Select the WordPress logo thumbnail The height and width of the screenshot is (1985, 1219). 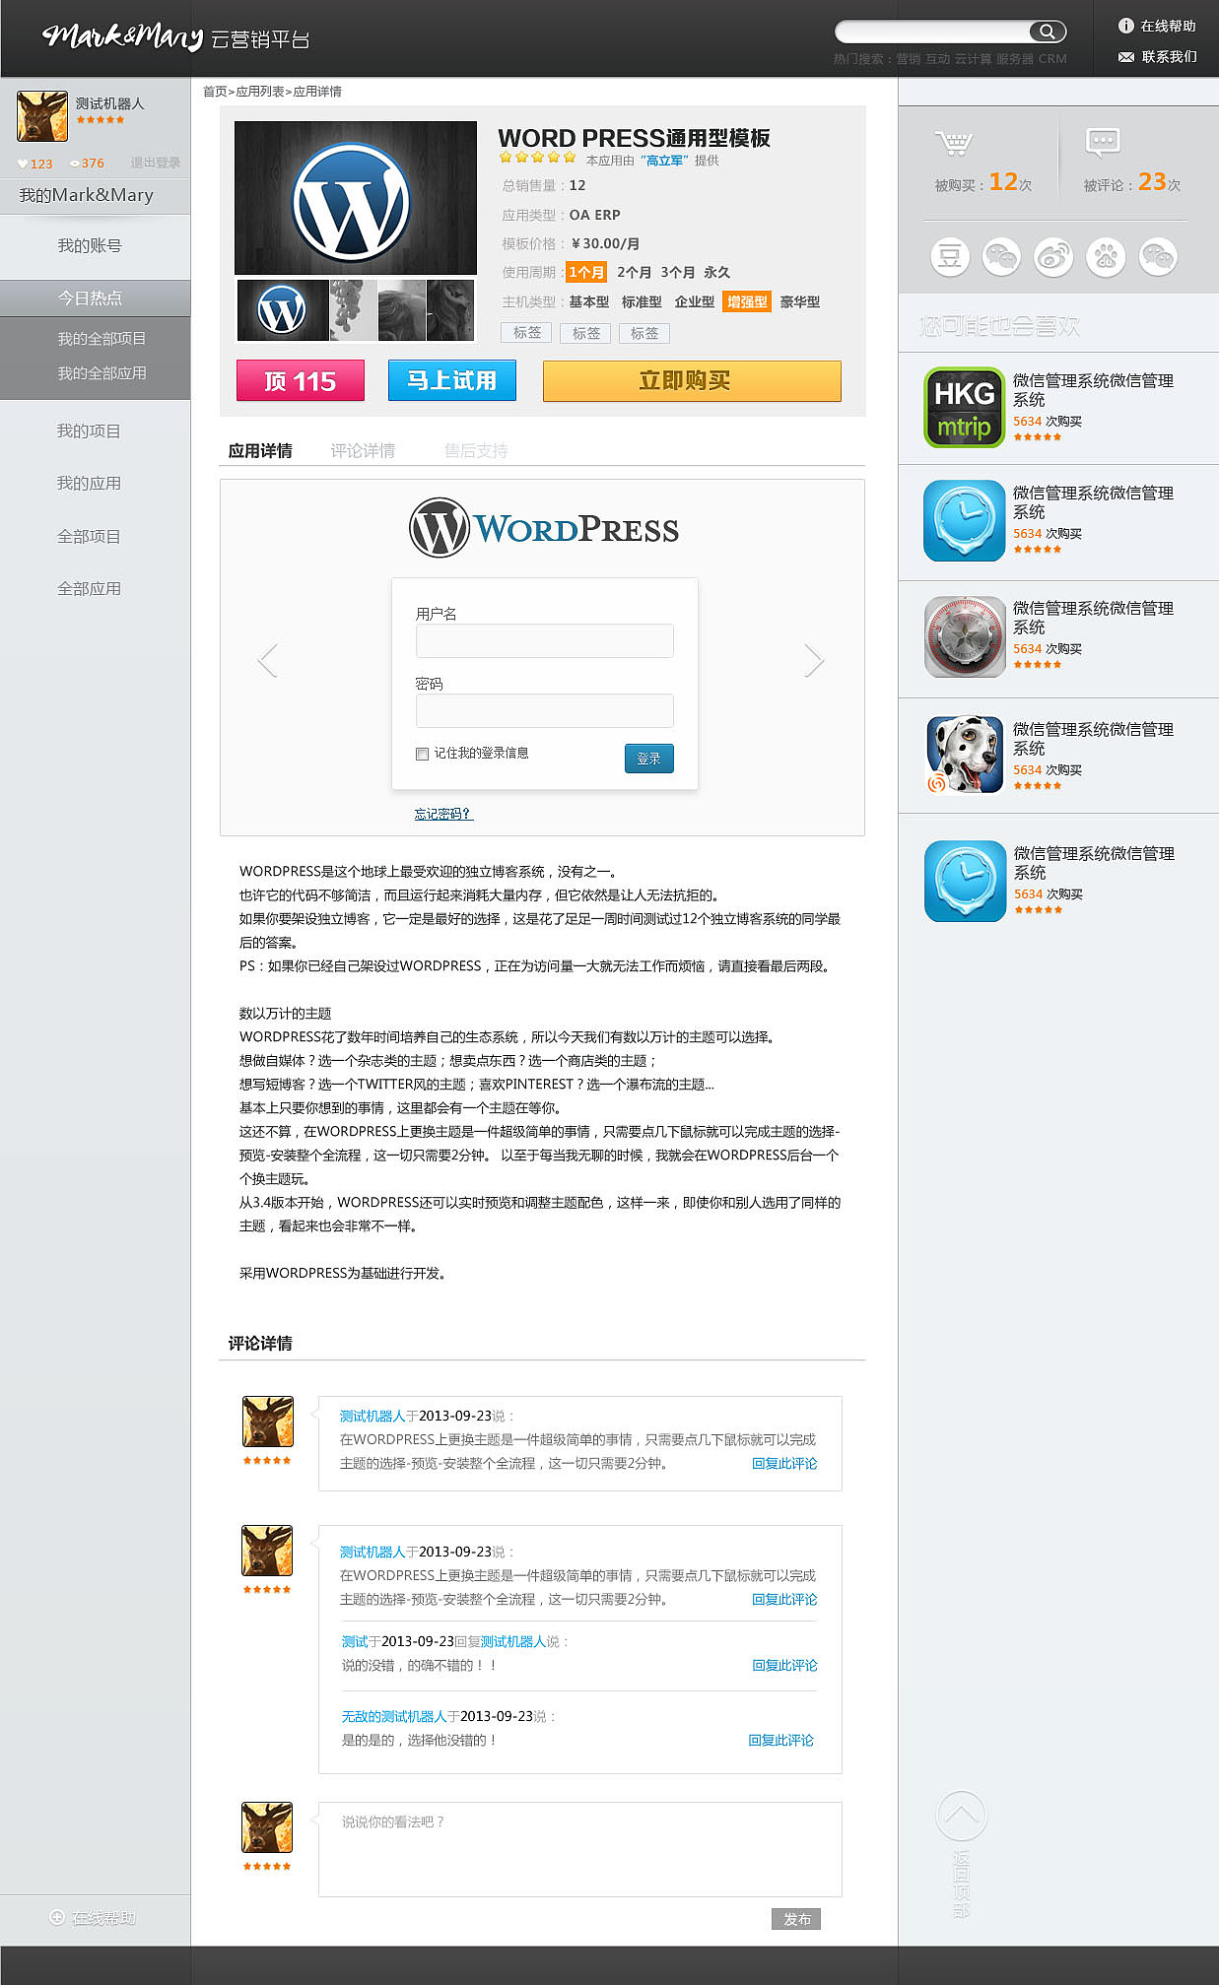coord(283,310)
